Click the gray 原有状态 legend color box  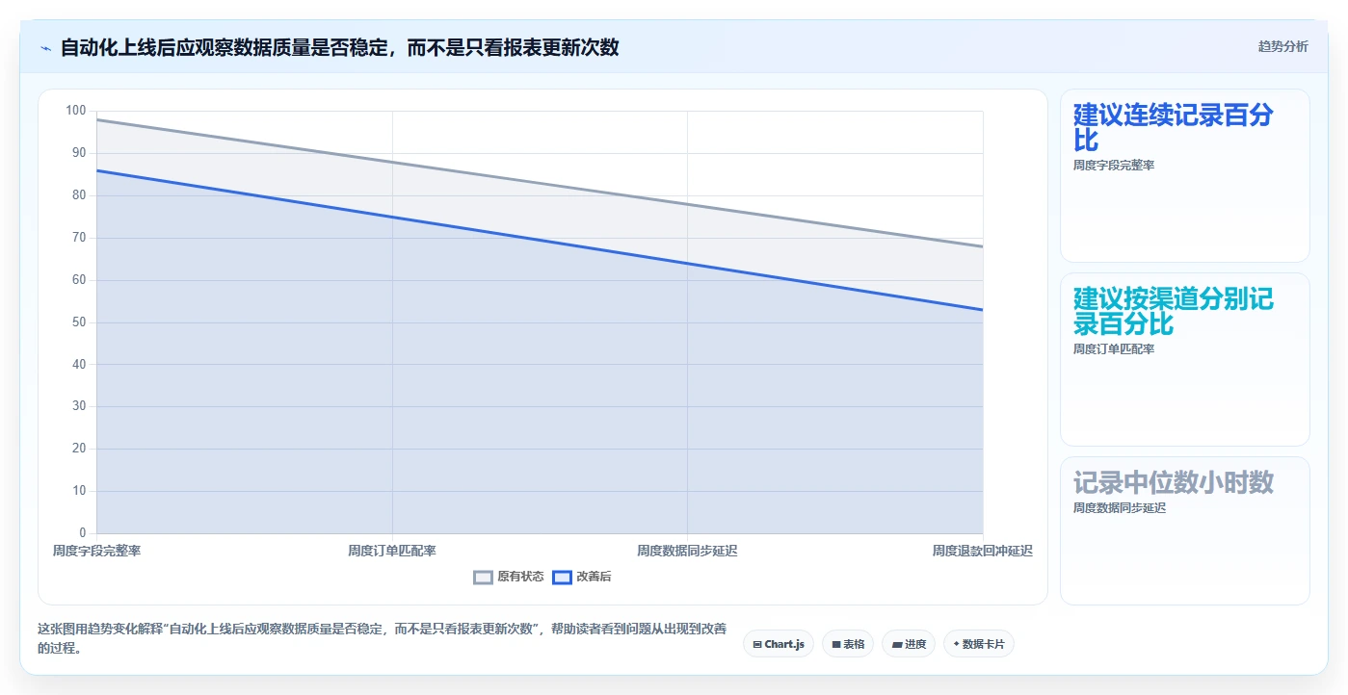tap(483, 577)
